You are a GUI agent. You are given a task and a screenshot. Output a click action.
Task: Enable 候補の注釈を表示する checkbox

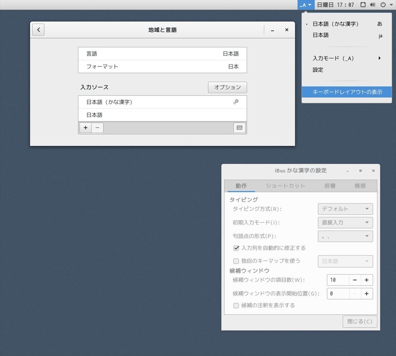coord(236,305)
